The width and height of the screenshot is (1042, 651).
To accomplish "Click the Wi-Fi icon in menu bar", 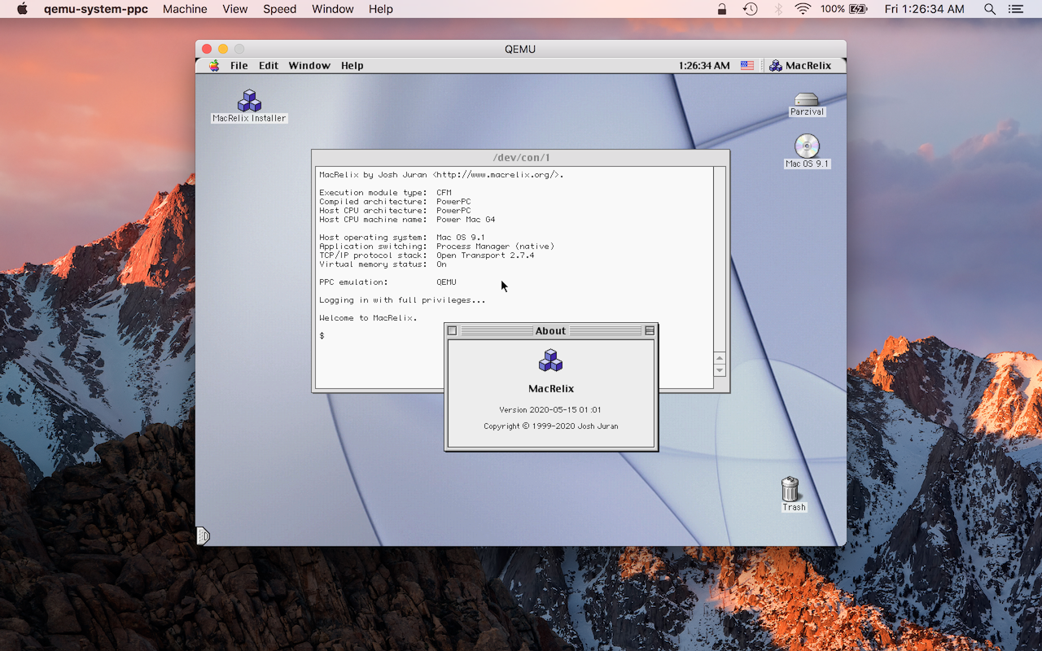I will pyautogui.click(x=803, y=9).
